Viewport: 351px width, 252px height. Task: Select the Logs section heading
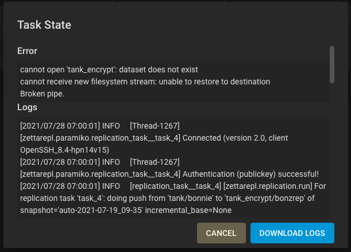27,107
